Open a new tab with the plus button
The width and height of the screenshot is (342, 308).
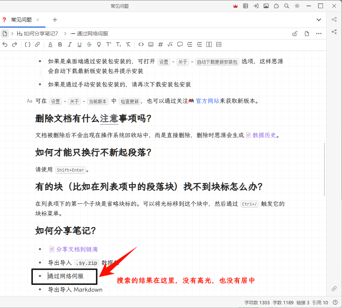pyautogui.click(x=55, y=20)
